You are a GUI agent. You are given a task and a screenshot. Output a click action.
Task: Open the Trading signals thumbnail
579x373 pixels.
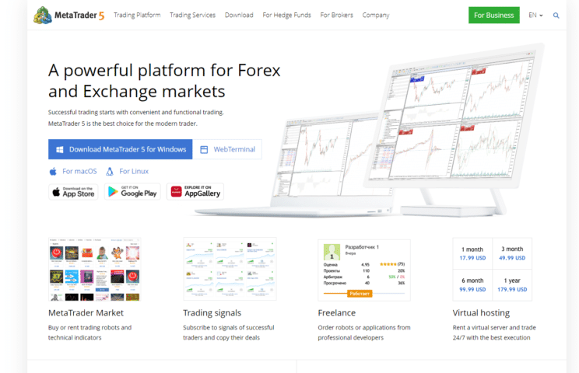[230, 269]
